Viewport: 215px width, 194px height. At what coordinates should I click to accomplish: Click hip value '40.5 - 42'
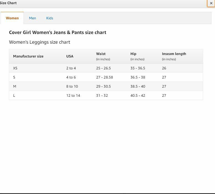138,96
